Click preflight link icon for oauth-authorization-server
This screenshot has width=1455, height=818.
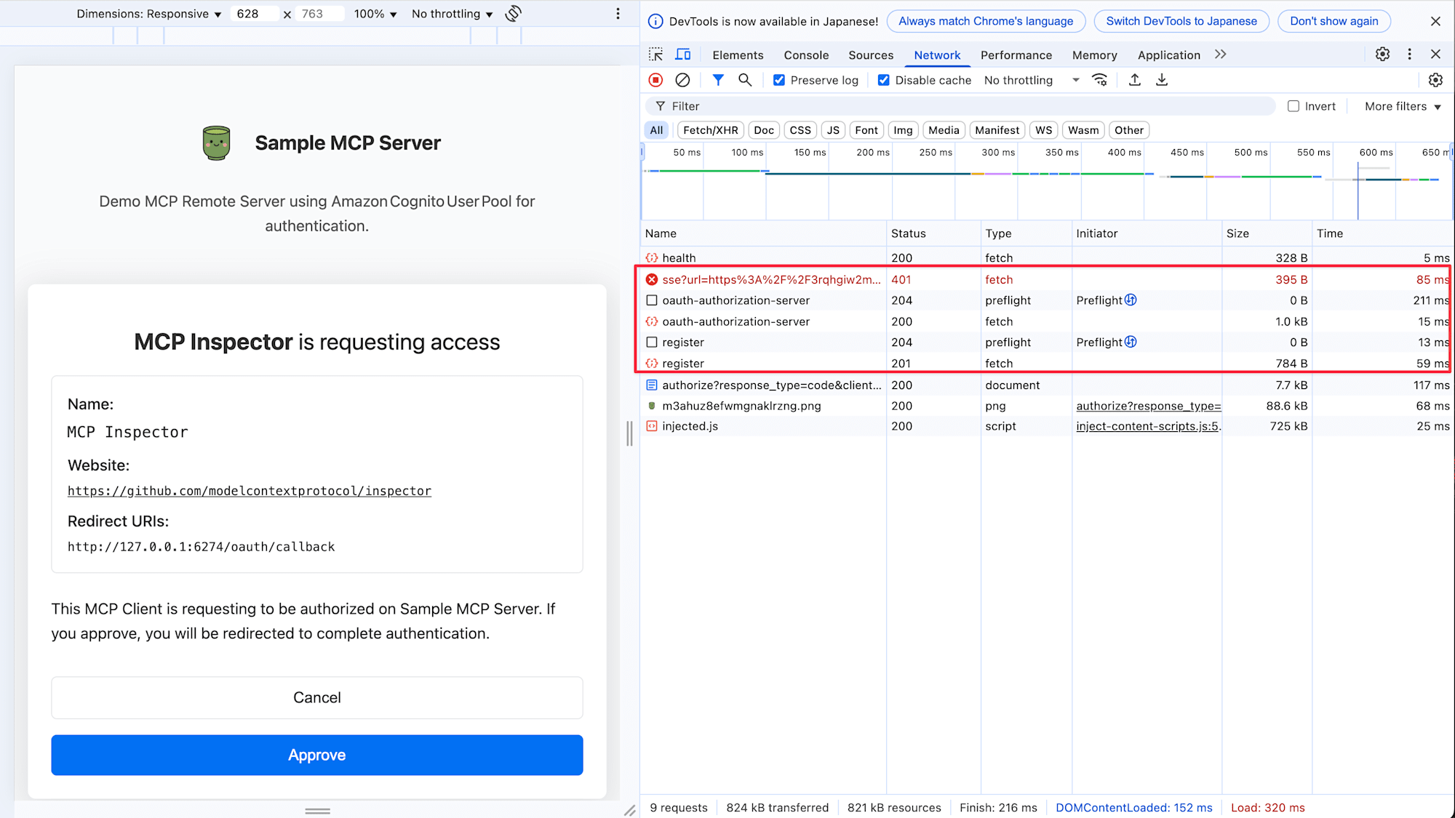1131,300
